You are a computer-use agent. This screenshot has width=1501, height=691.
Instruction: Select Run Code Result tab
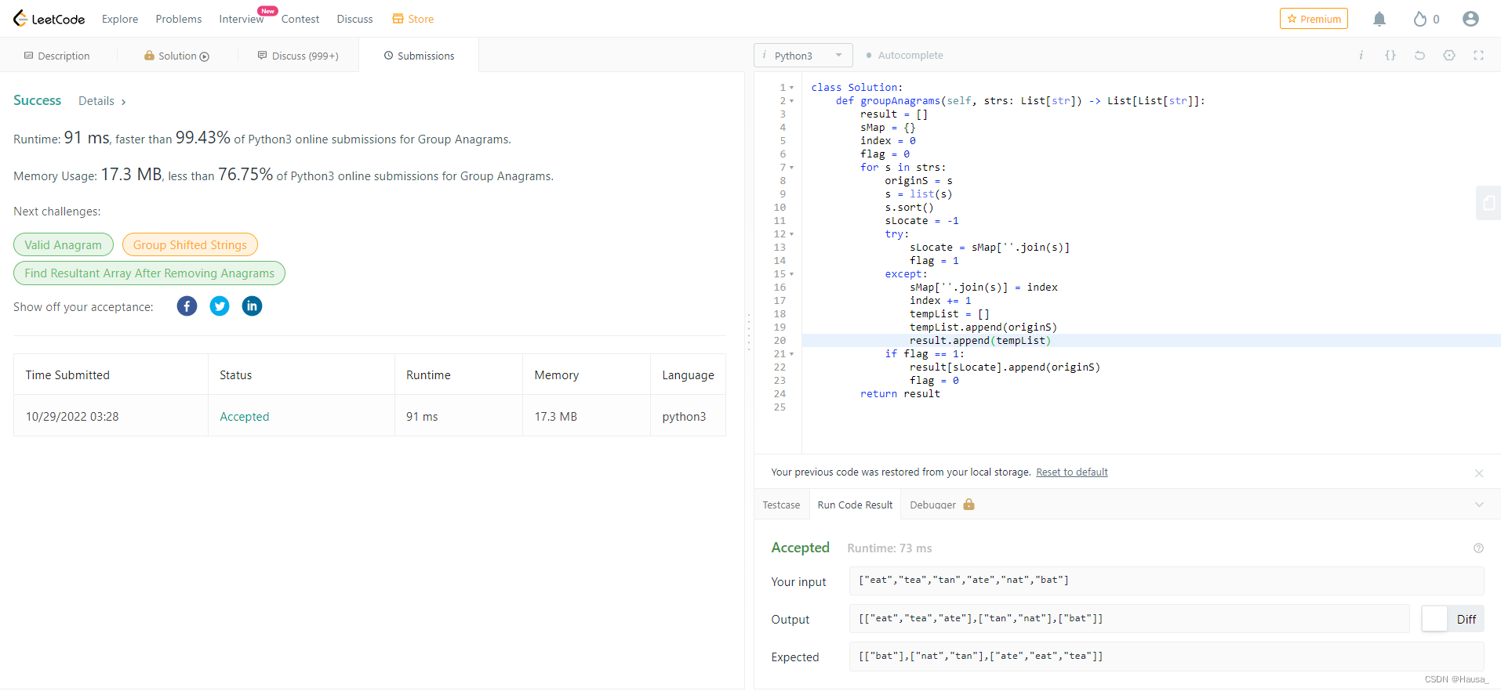(855, 505)
